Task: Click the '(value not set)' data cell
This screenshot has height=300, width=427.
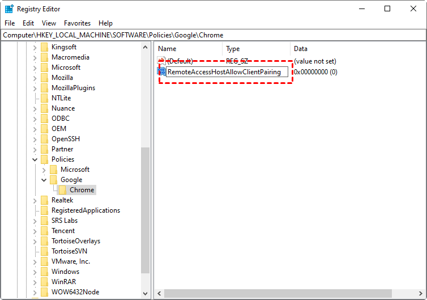Action: tap(315, 61)
